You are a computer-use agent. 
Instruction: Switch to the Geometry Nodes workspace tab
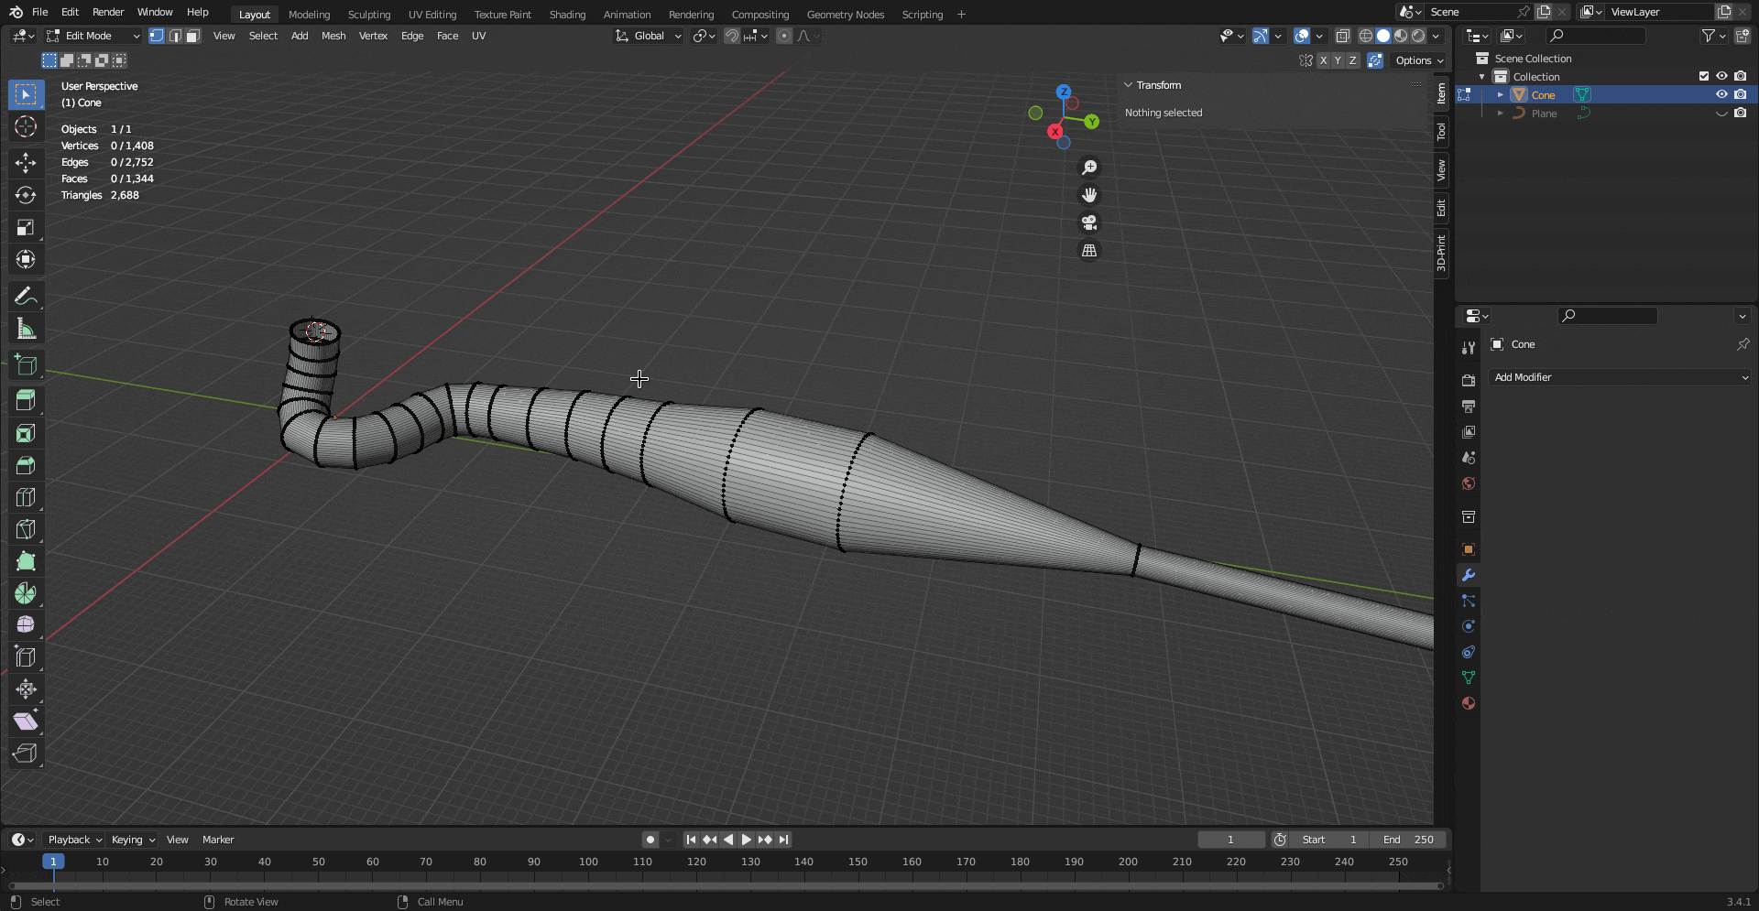[846, 15]
